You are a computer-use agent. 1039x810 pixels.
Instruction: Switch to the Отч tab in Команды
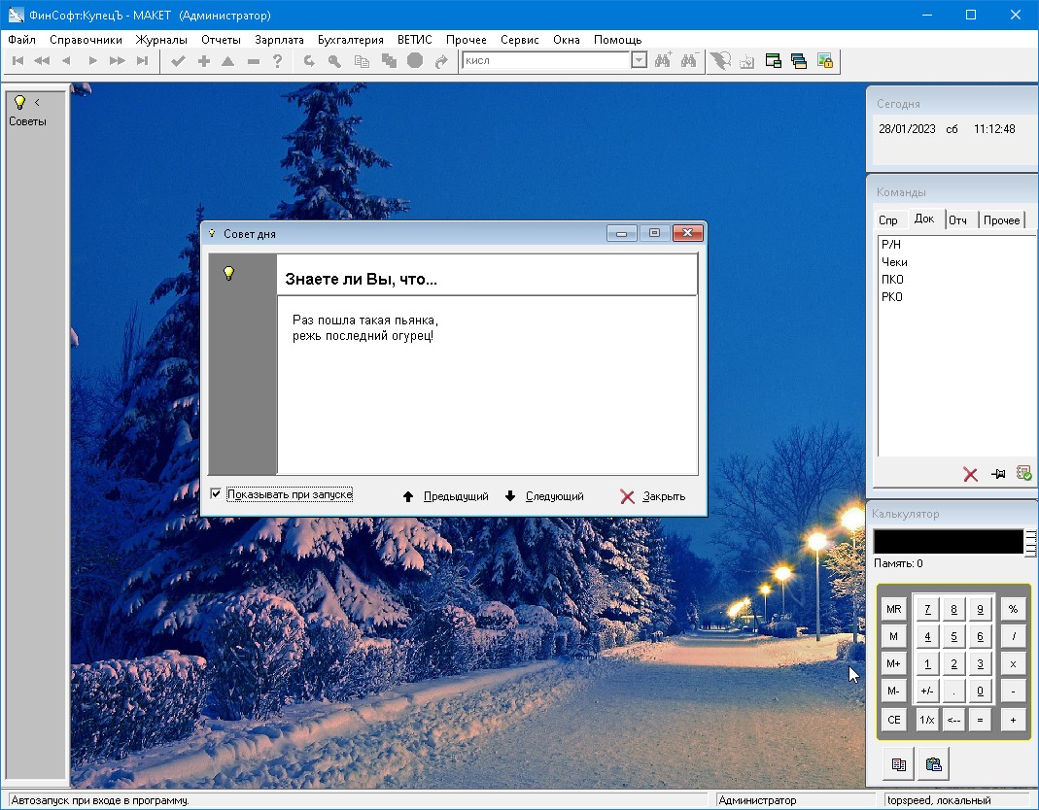(x=957, y=220)
